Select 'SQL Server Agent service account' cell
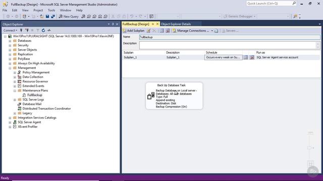 277,57
